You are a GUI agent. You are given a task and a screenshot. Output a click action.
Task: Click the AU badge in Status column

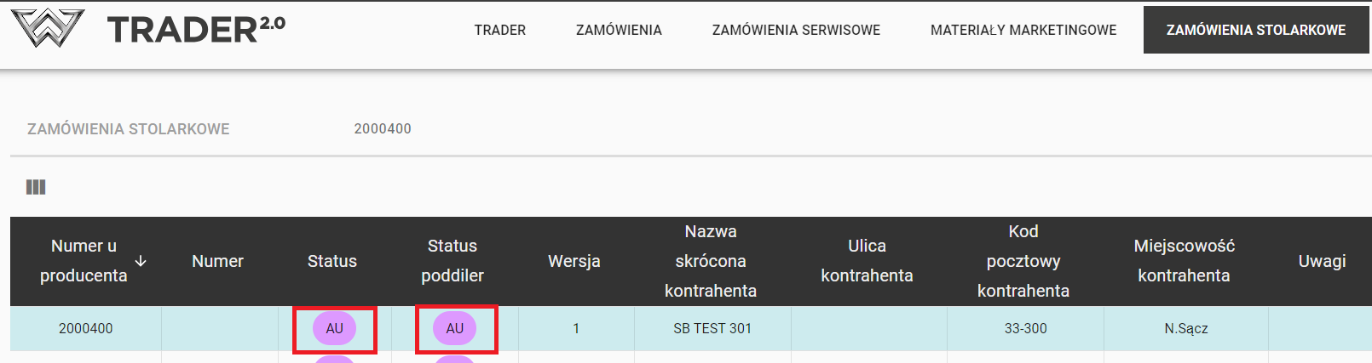pyautogui.click(x=334, y=329)
